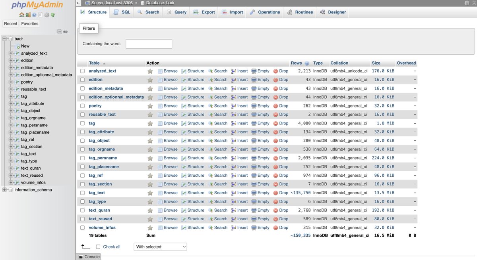Screen dimensions: 477x260
Task: Select the tag_attribute row checkbox
Action: pos(82,132)
